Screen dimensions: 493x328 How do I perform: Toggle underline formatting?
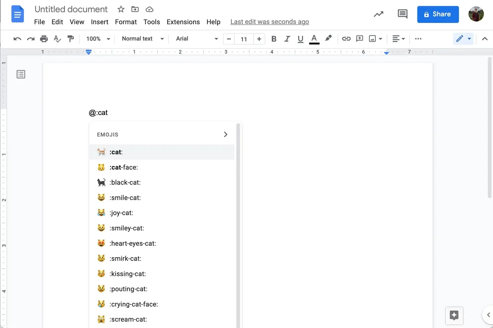pyautogui.click(x=300, y=39)
